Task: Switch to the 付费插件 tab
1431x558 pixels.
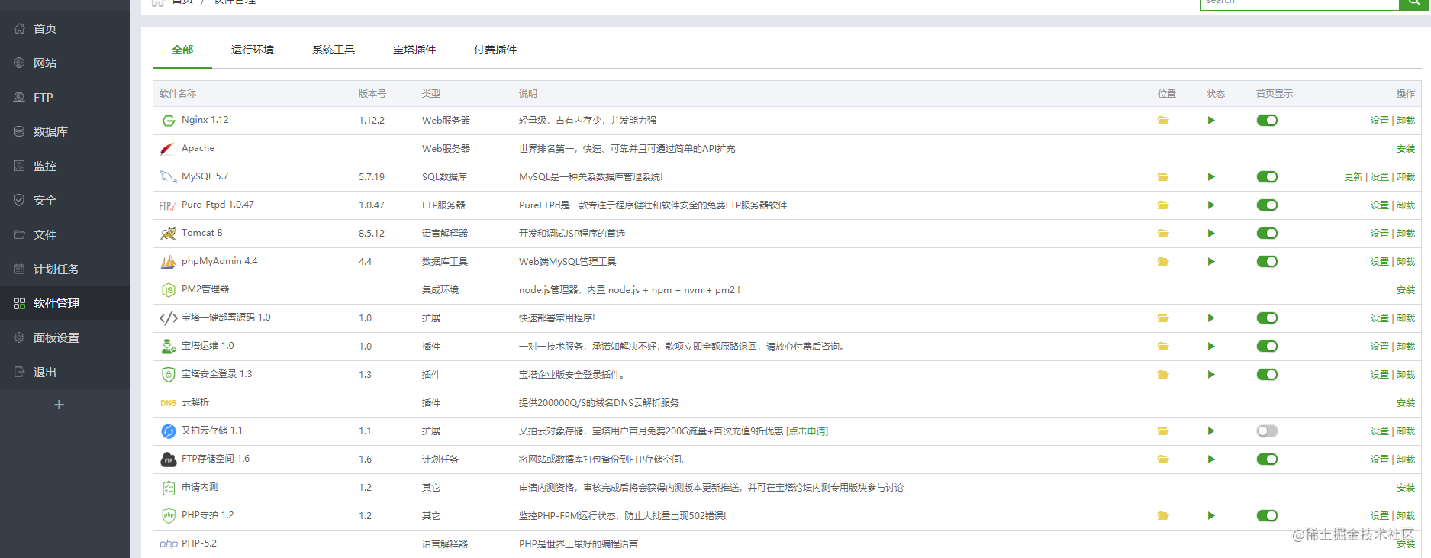Action: tap(495, 50)
